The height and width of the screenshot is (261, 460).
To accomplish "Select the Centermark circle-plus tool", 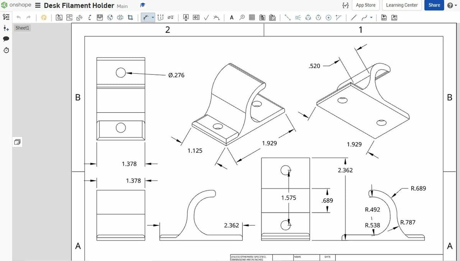I will 329,18.
